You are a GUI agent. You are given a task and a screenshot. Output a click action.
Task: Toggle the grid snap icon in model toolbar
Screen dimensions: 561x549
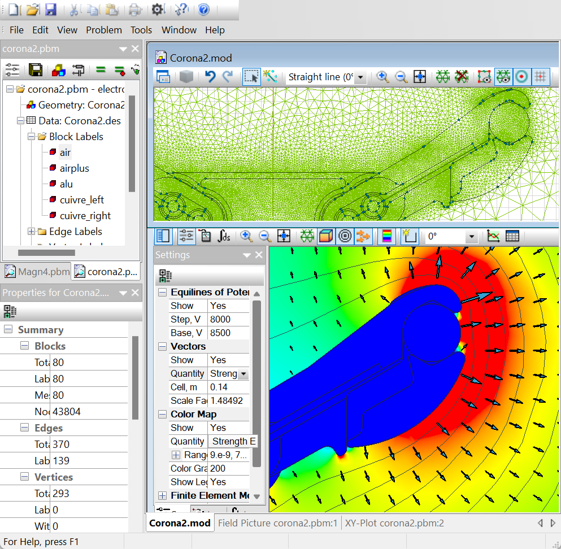click(x=540, y=77)
